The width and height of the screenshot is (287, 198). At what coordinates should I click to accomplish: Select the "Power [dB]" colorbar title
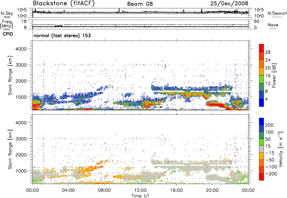click(x=274, y=75)
